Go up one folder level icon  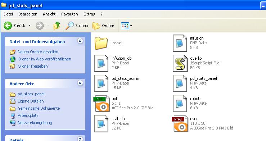(57, 26)
